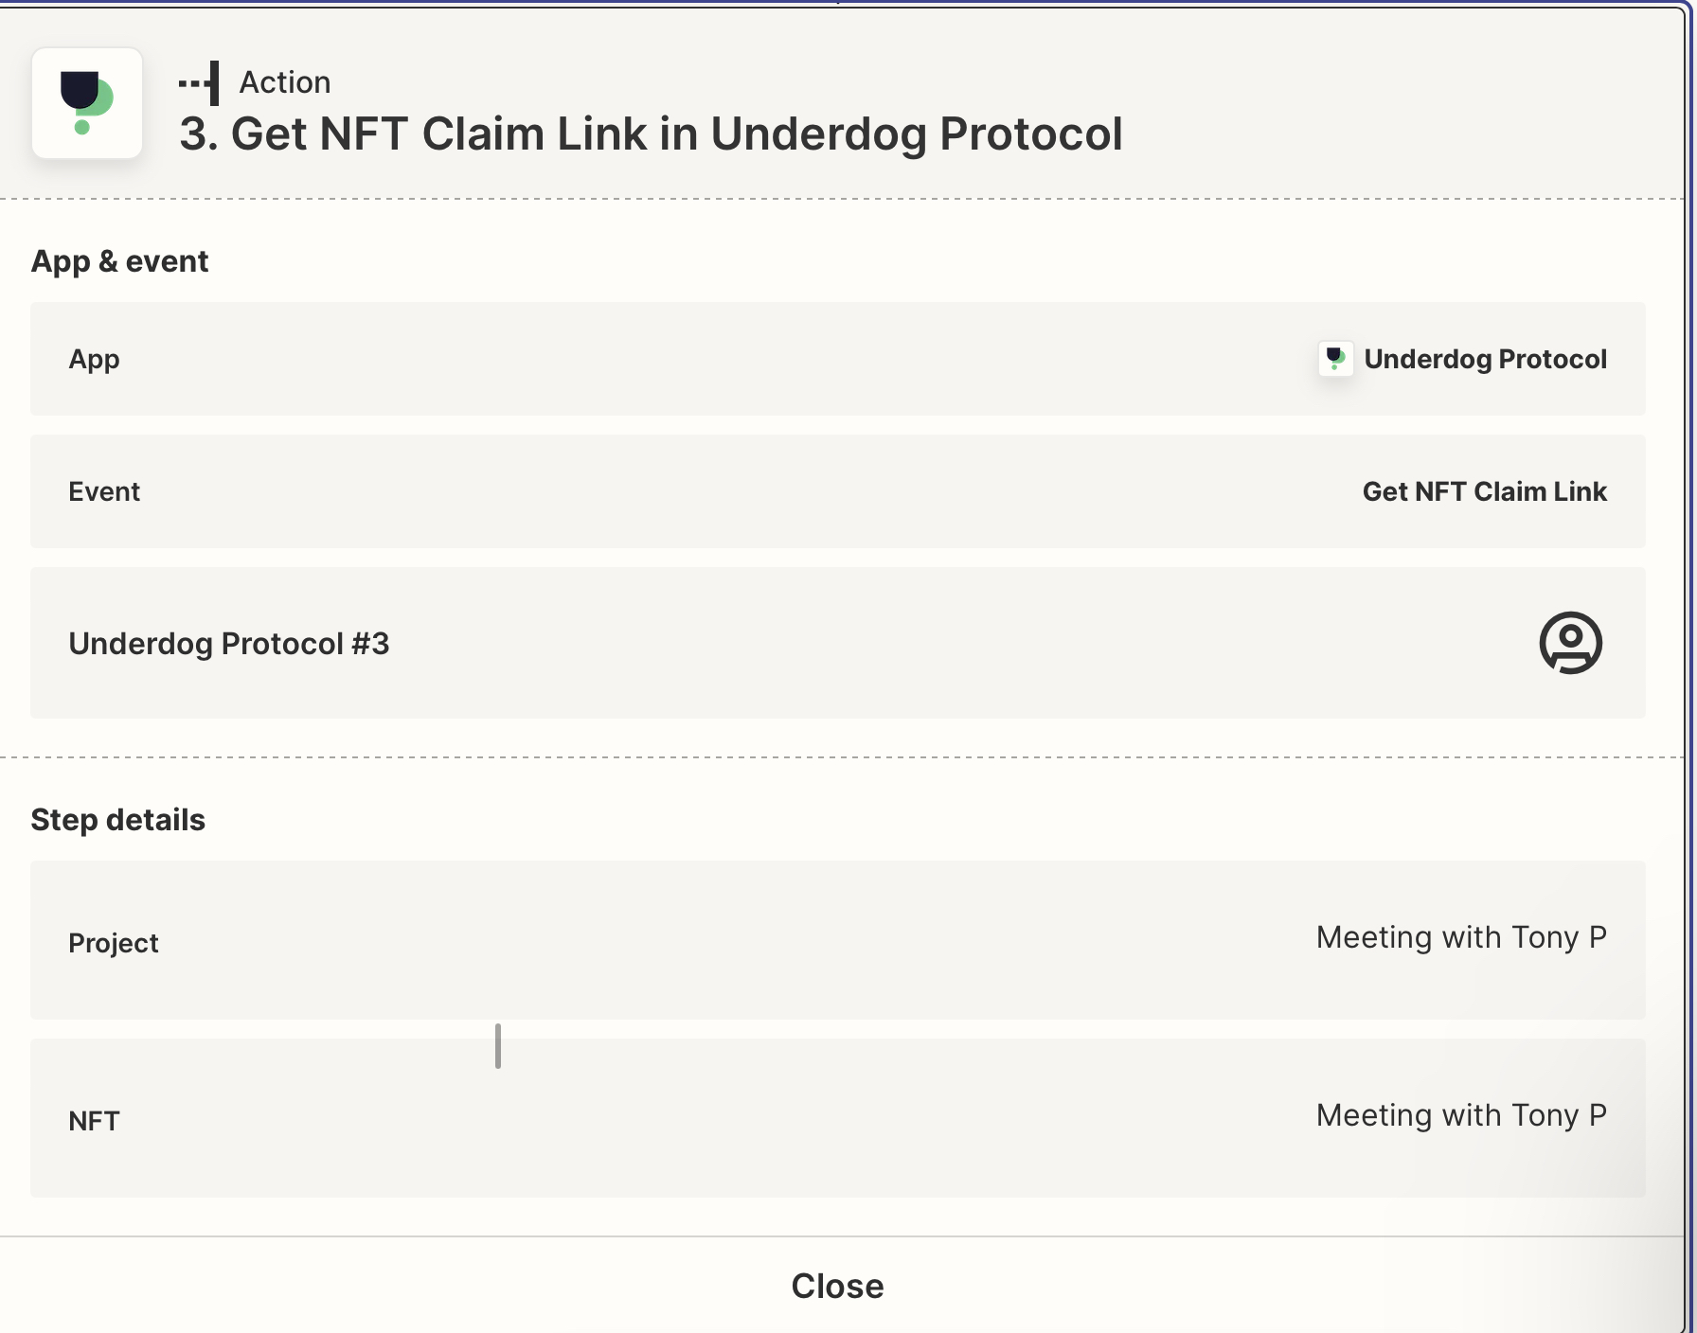Select the Project field label

pos(114,943)
